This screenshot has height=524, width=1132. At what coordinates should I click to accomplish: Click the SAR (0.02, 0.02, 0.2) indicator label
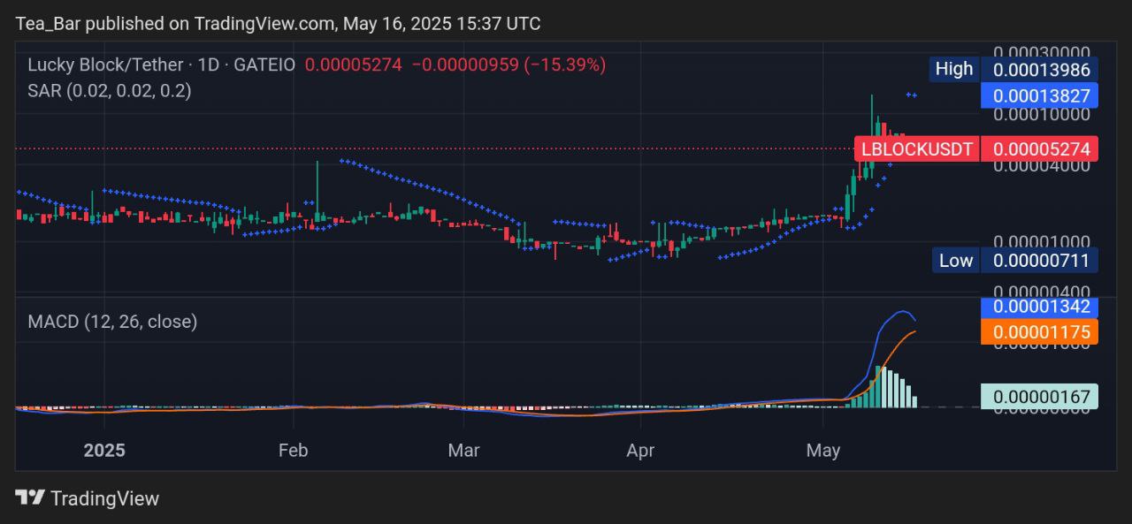(110, 90)
